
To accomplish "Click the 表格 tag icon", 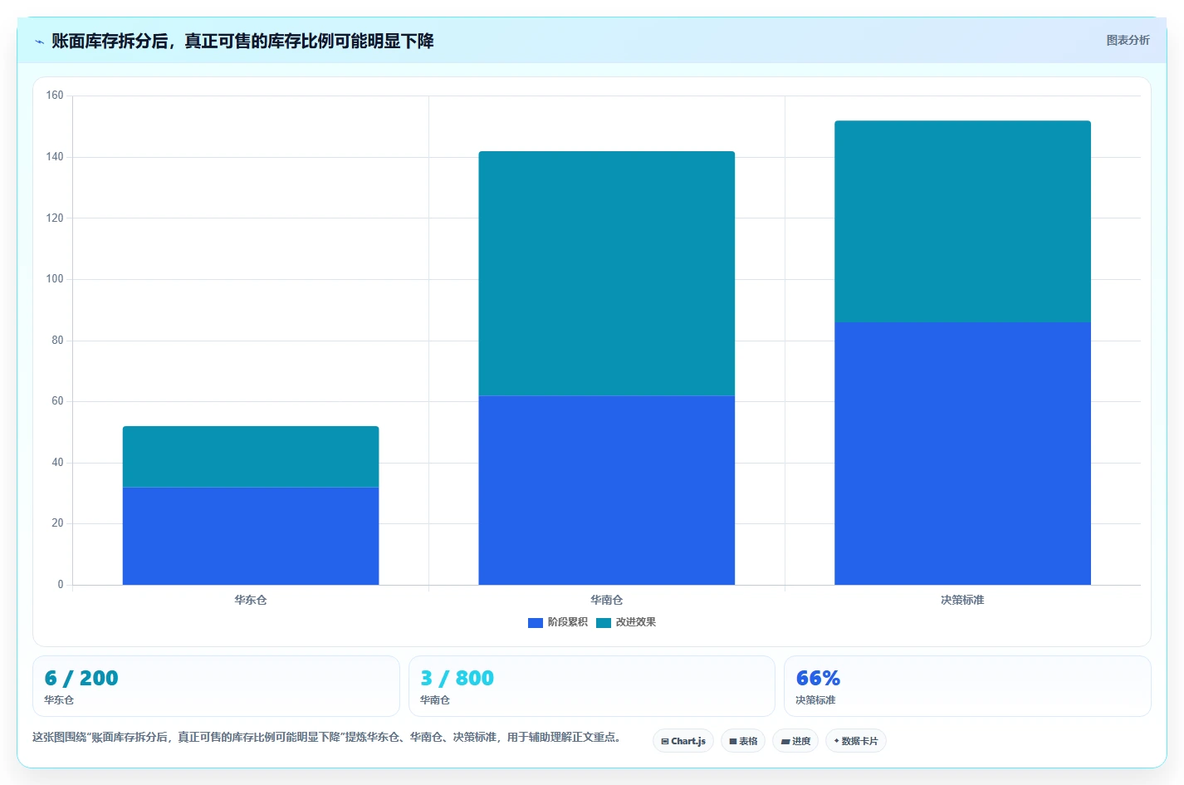I will 733,742.
